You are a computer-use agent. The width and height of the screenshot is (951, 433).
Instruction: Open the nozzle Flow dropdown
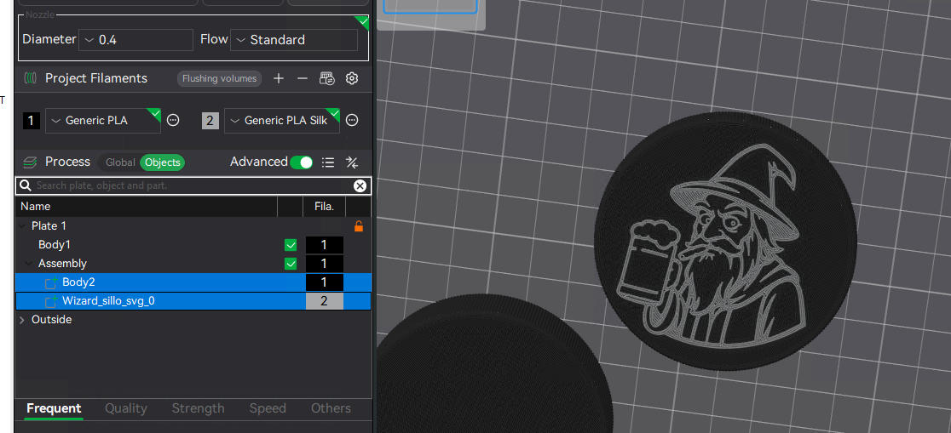(294, 40)
